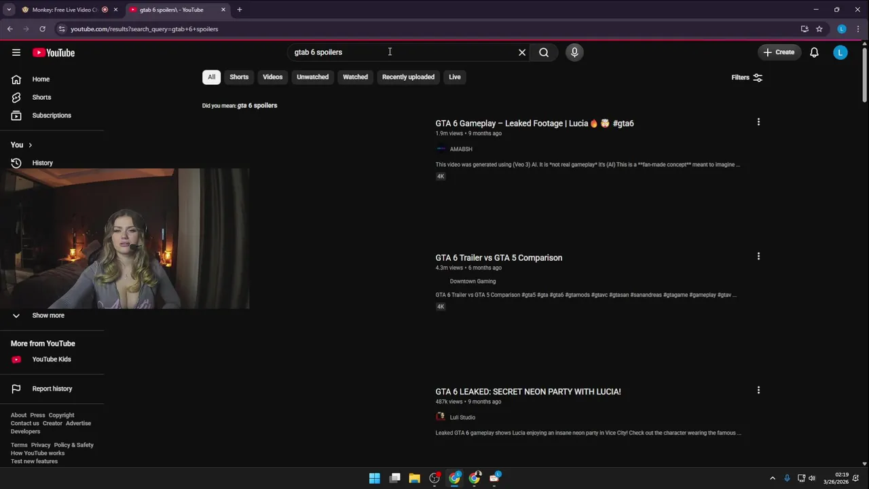
Task: Click the YouTube logo
Action: point(54,53)
